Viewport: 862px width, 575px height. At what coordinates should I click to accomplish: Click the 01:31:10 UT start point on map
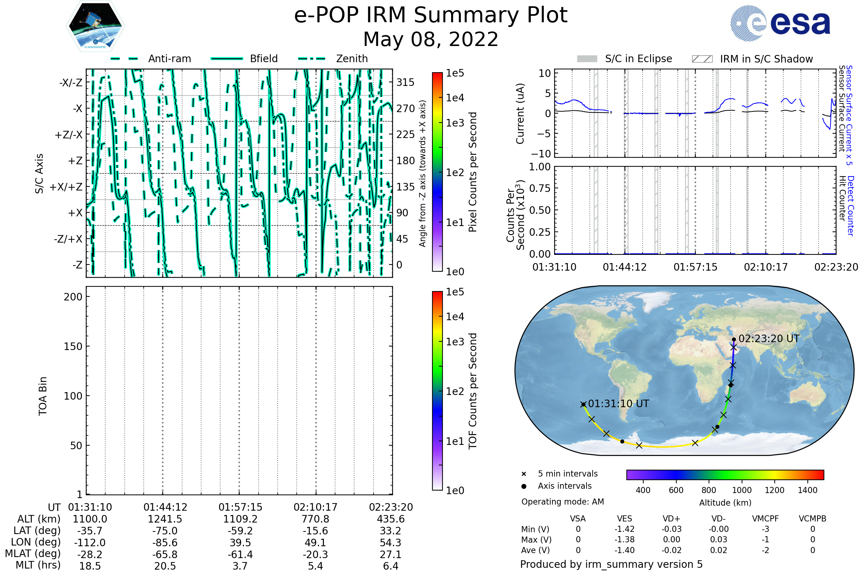pos(583,404)
